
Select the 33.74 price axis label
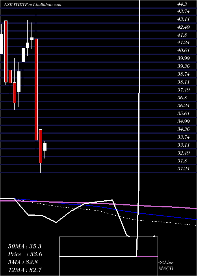click(184, 137)
